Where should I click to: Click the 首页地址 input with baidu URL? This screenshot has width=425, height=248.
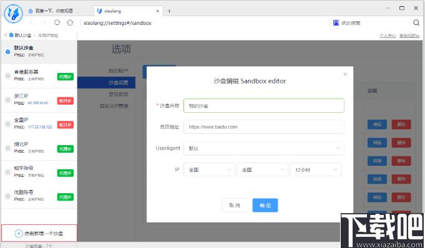[264, 126]
